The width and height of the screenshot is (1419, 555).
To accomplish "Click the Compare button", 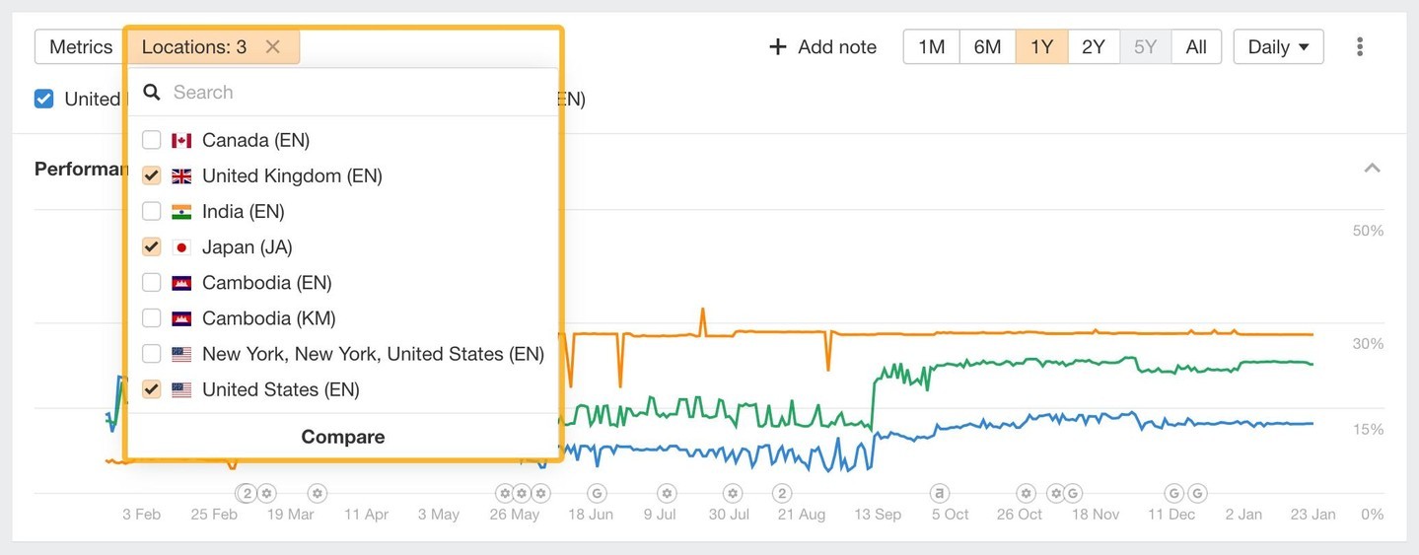I will [343, 437].
